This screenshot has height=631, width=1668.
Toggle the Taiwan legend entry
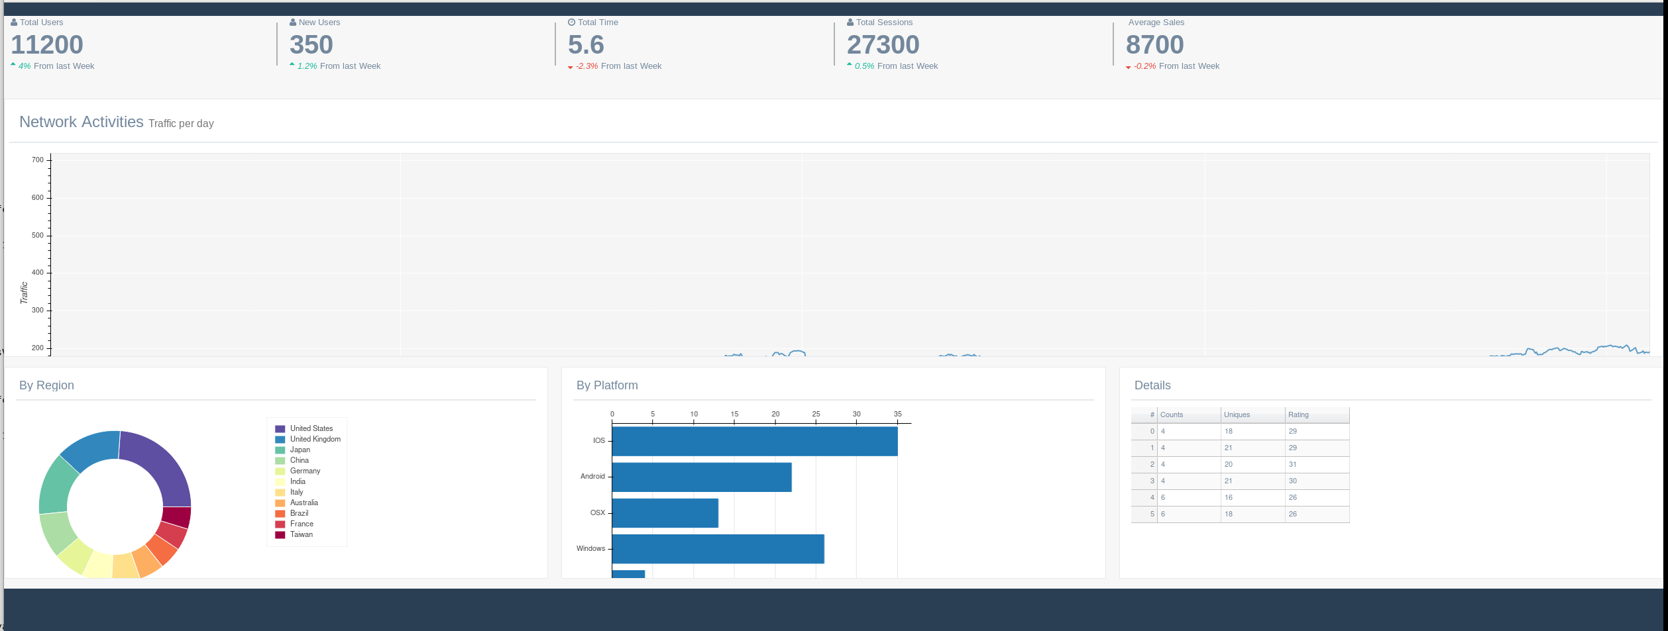click(302, 534)
